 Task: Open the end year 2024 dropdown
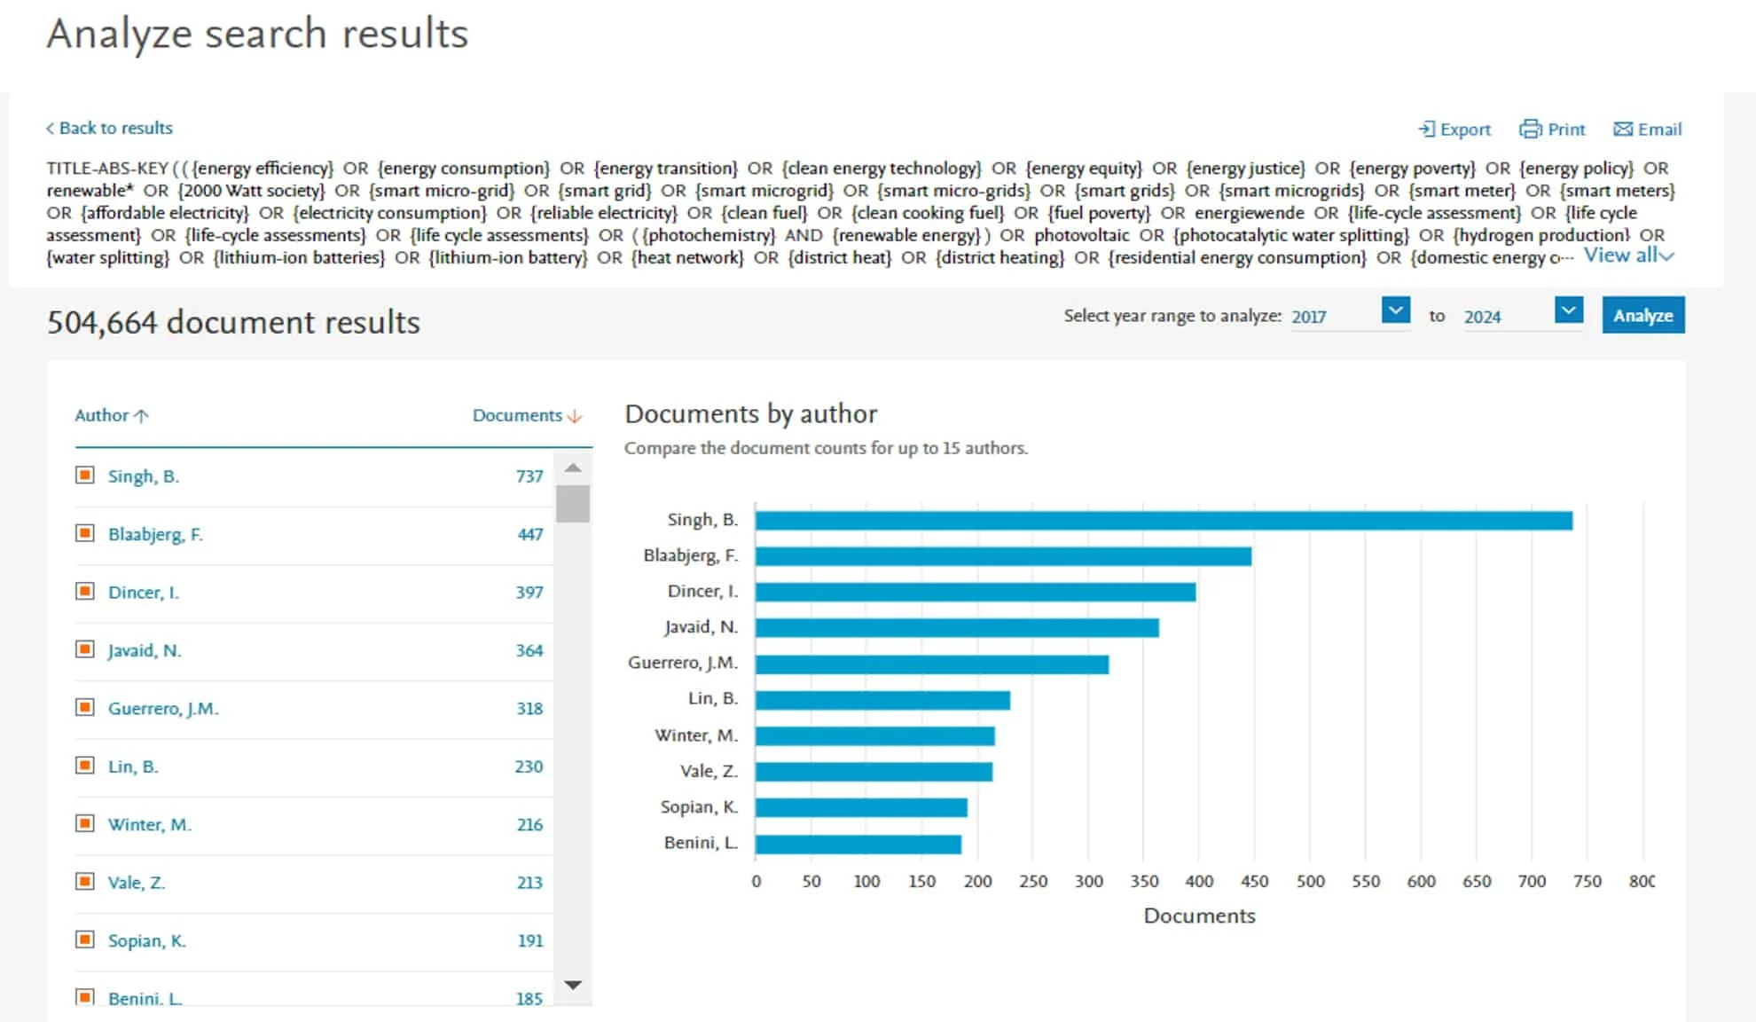click(x=1566, y=312)
